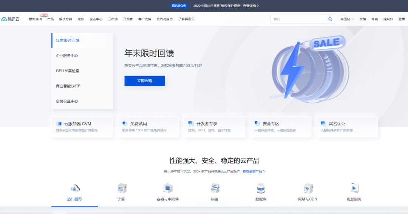Screen dimensions: 408x214
Task: Click the 2022卡塔尔世界杯 announcement text
Action: pos(216,6)
